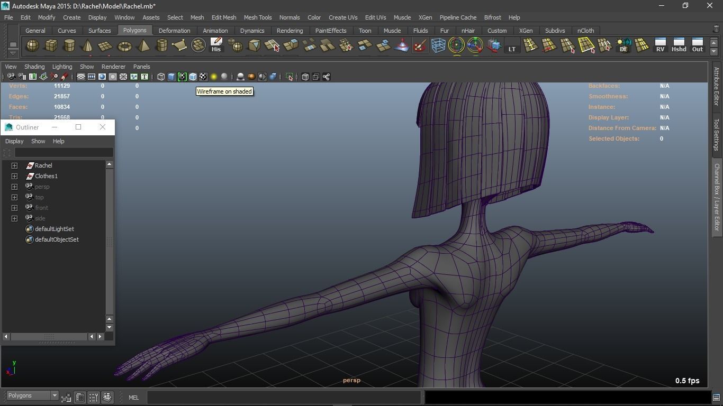Open the Channel Box / Layer Editor side tab

coord(716,197)
